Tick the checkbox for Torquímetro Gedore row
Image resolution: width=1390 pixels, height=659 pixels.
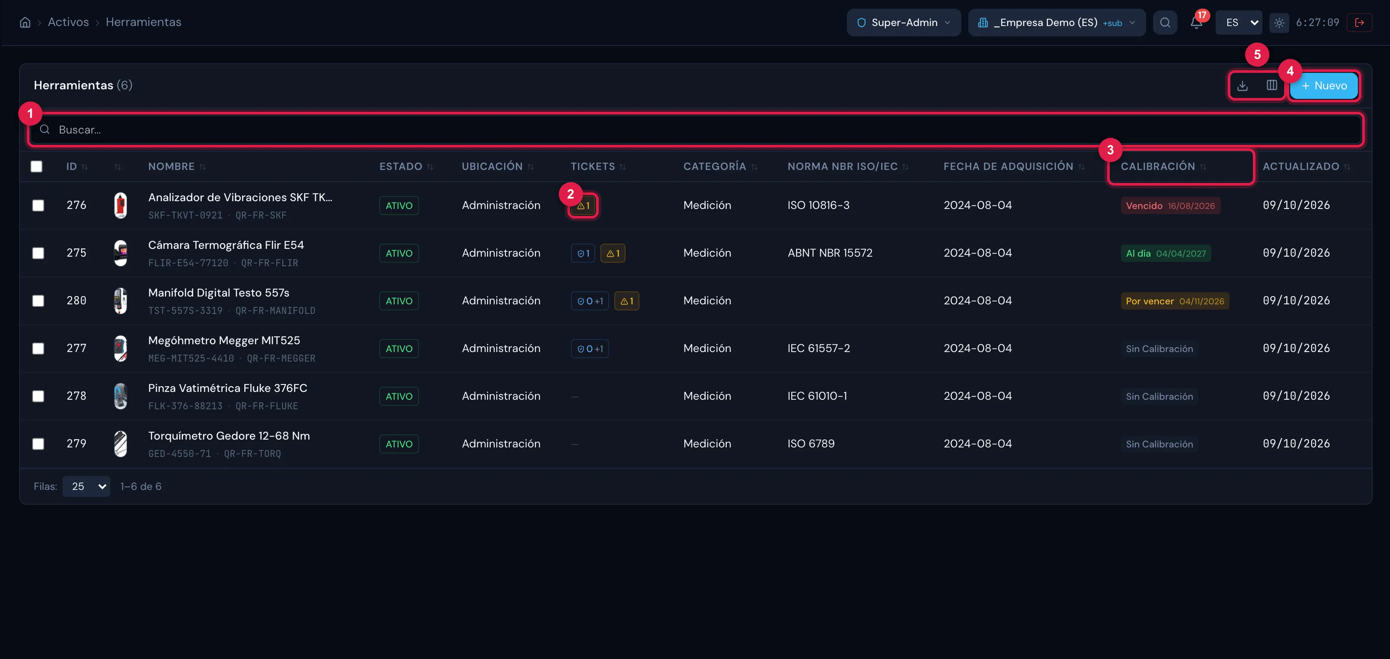click(38, 444)
